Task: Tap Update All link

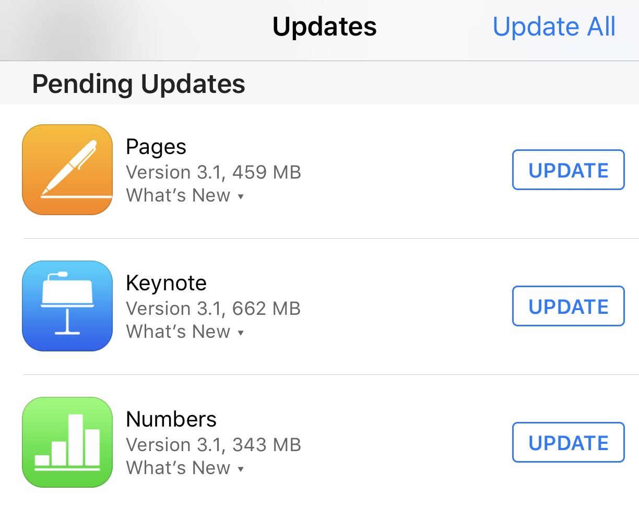Action: pos(554,27)
